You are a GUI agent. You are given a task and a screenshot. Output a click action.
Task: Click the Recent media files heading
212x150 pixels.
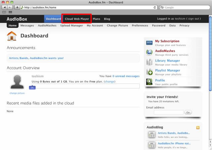coord(40,103)
